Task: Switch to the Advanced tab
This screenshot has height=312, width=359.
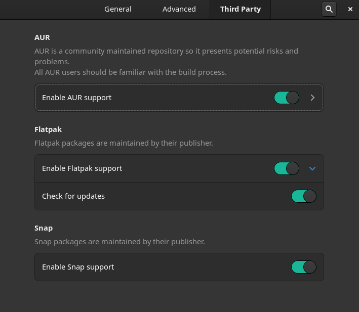Action: tap(179, 9)
